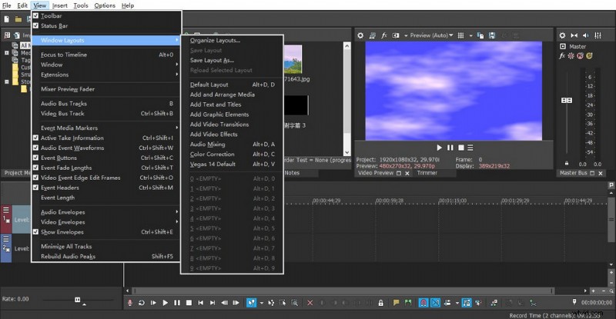This screenshot has height=319, width=616.
Task: Start timeline playback
Action: [165, 303]
